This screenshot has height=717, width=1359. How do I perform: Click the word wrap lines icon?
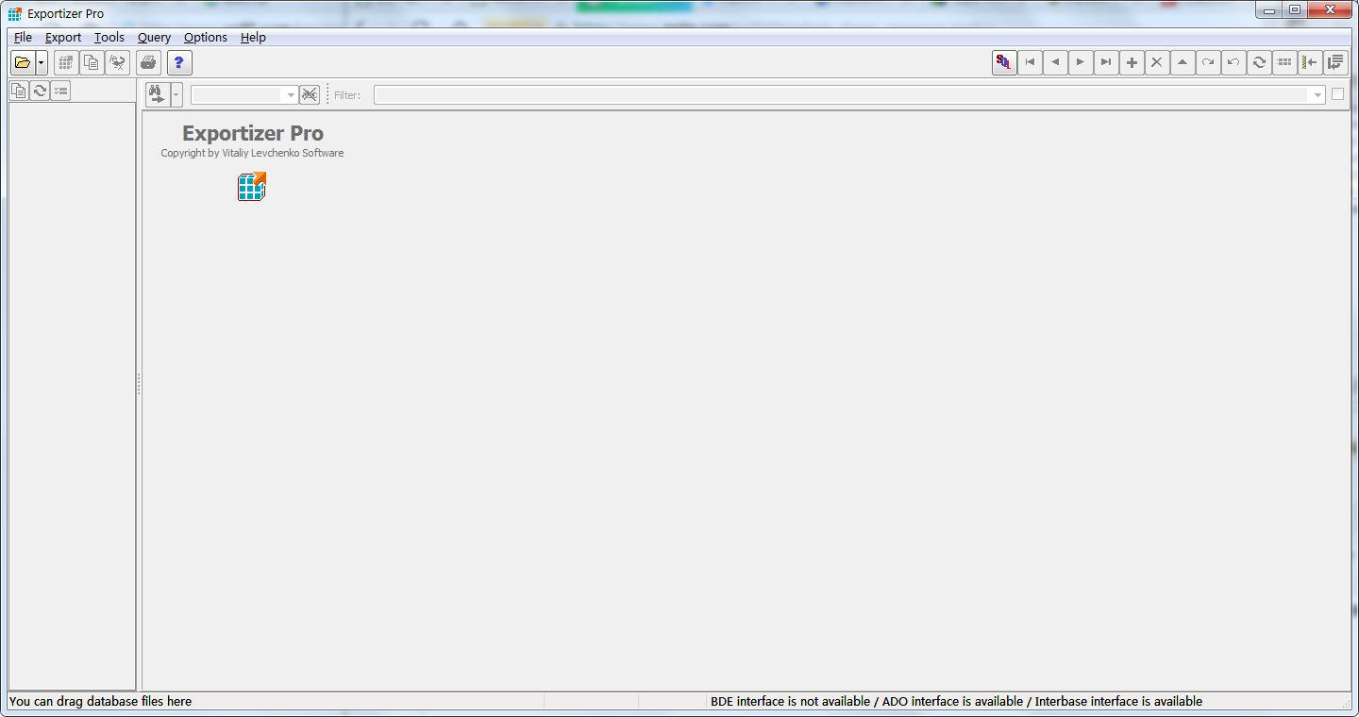(x=1335, y=63)
